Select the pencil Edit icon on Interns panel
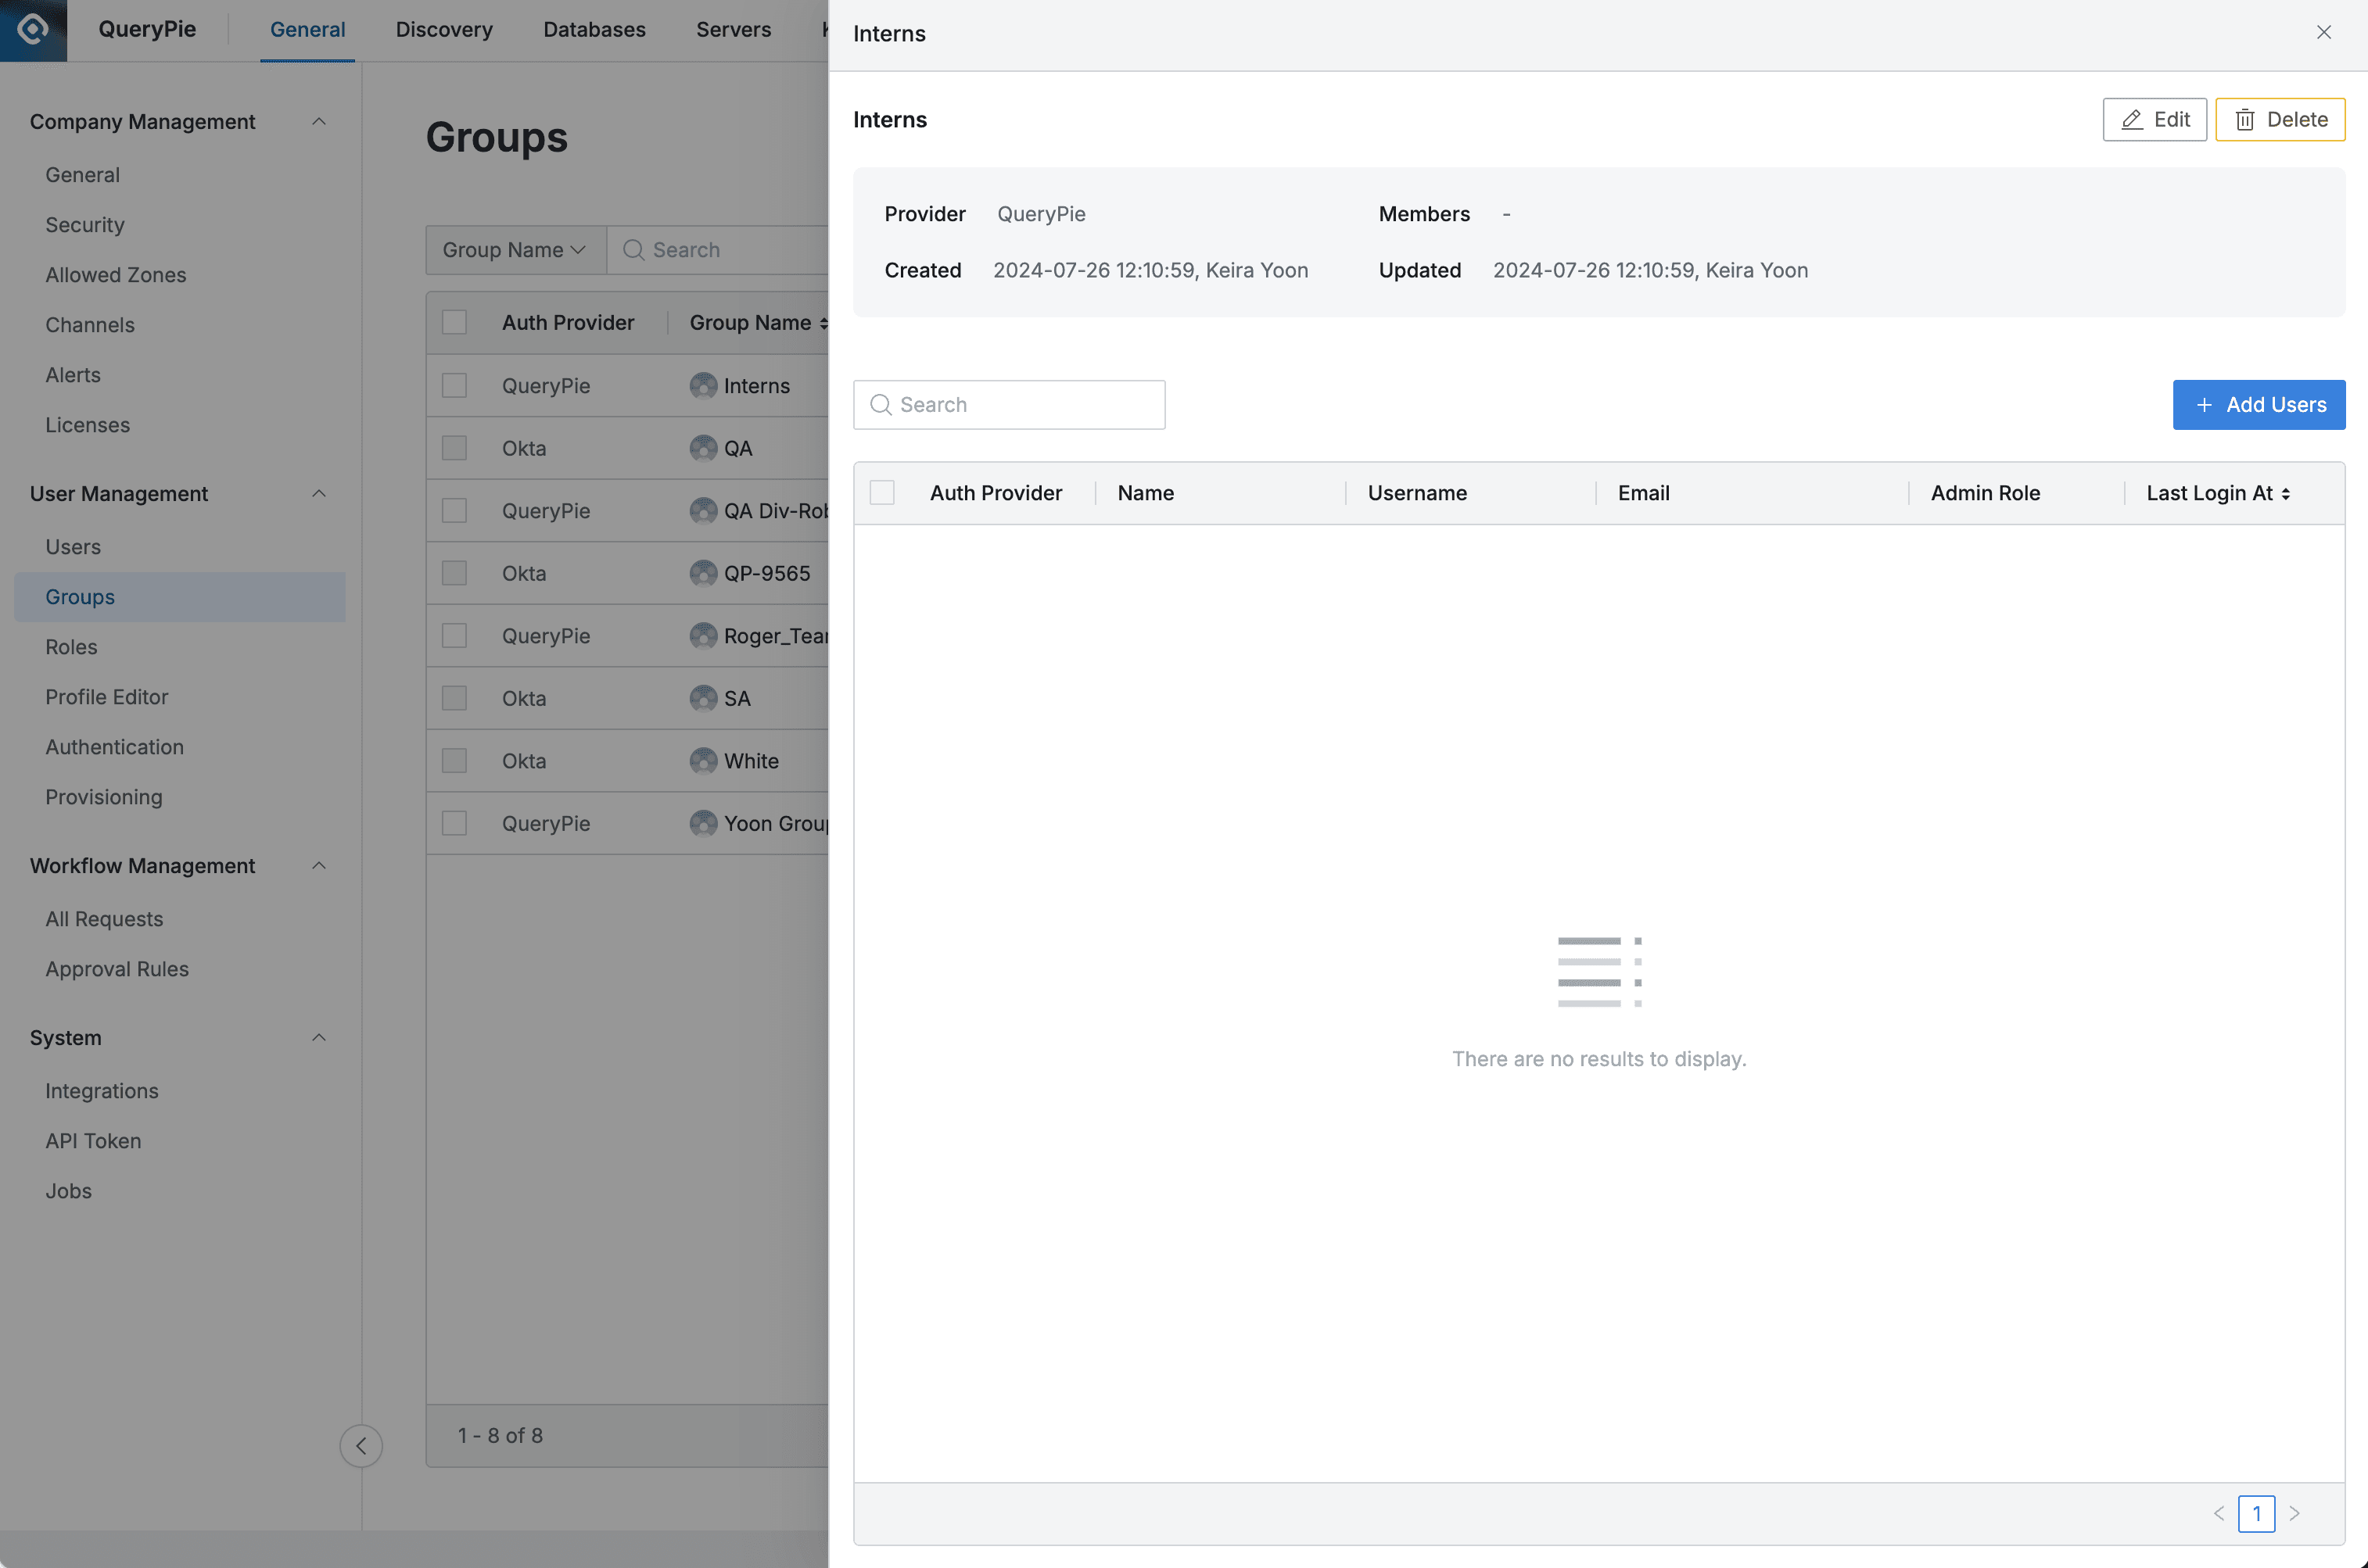Image resolution: width=2368 pixels, height=1568 pixels. (x=2132, y=119)
